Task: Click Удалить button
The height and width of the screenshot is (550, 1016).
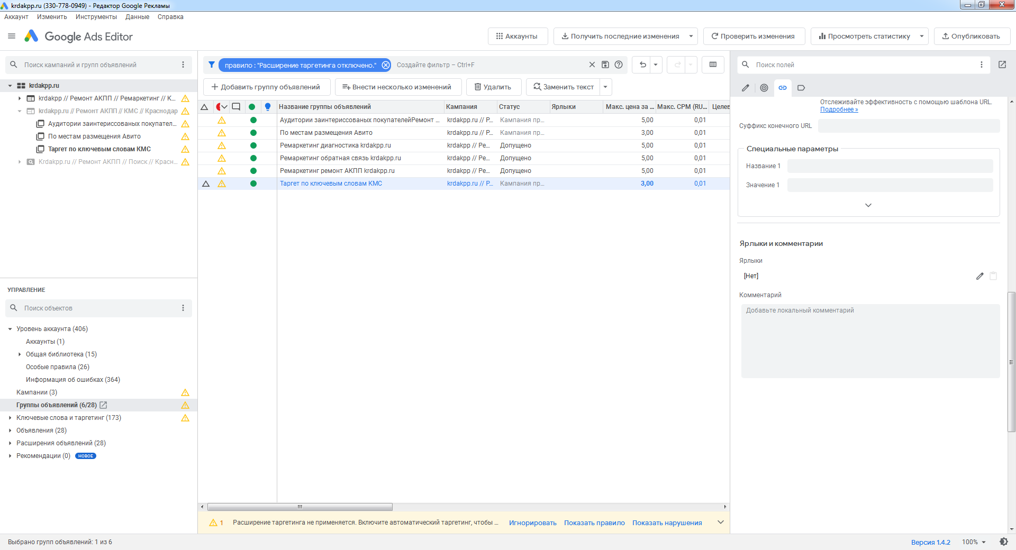Action: point(493,87)
